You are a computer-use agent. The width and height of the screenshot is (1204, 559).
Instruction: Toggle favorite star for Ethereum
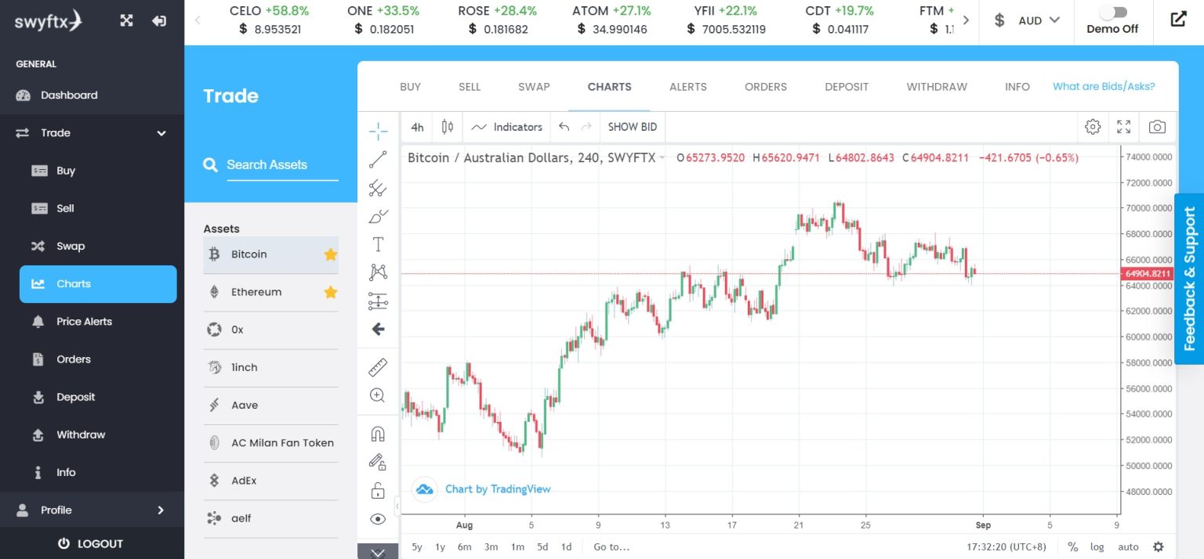(331, 292)
